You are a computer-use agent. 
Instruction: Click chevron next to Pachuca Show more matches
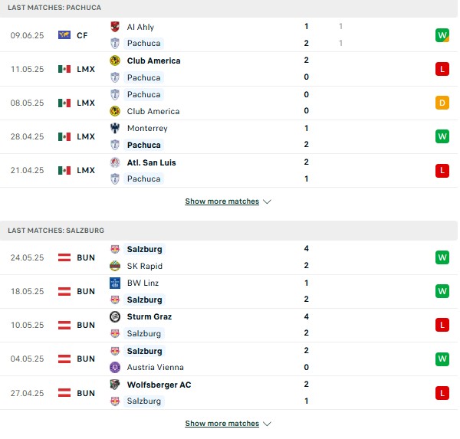pyautogui.click(x=267, y=201)
